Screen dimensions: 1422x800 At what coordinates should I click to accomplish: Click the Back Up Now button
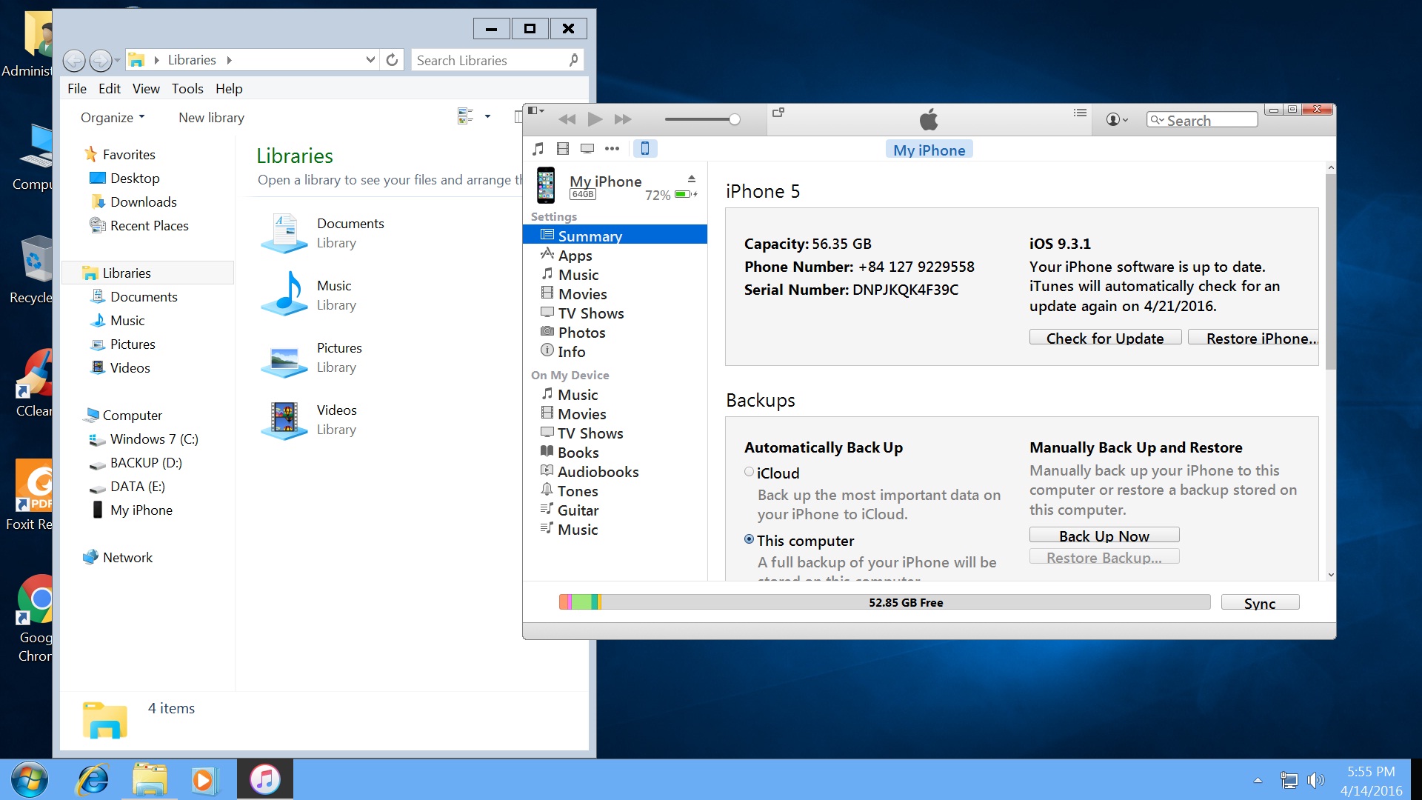click(1104, 536)
